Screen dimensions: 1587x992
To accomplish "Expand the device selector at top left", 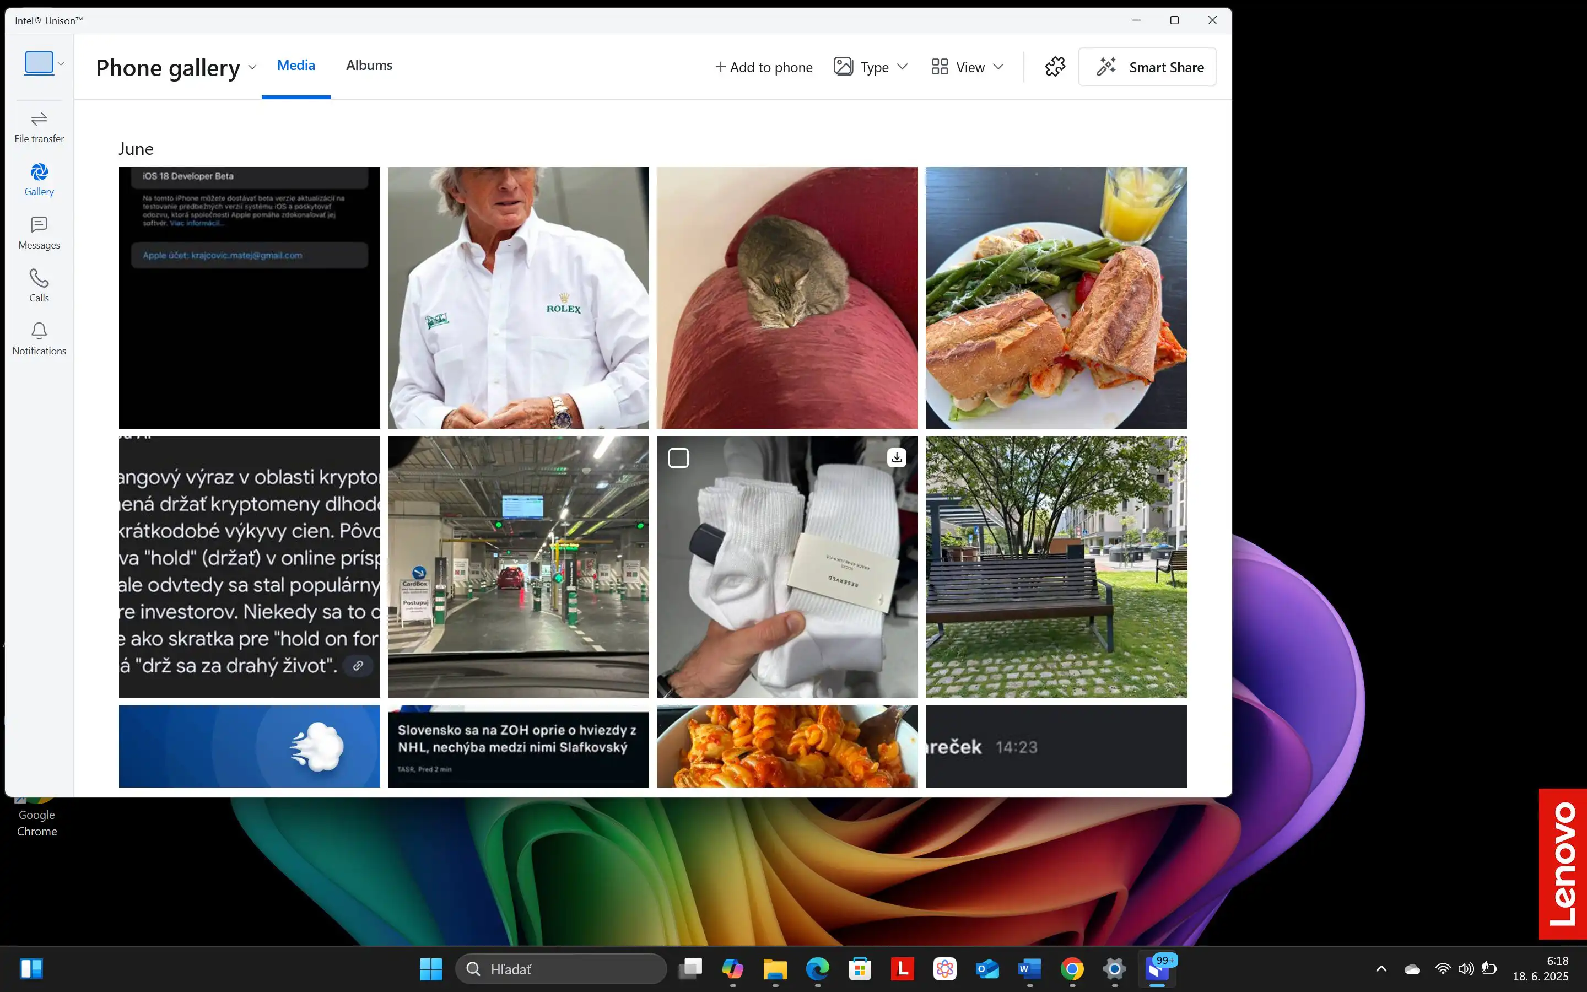I will click(45, 63).
